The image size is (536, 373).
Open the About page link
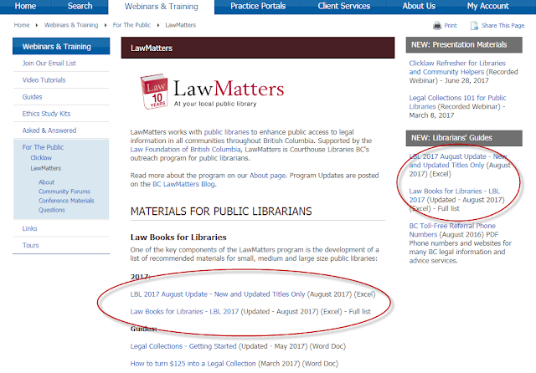(x=267, y=176)
